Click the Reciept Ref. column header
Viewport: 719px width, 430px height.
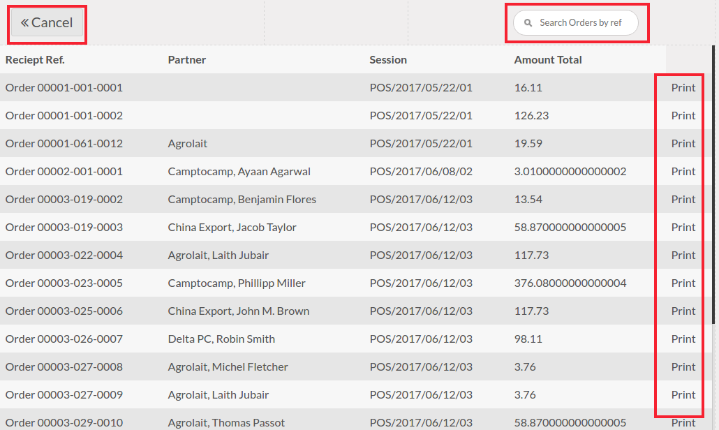tap(35, 60)
